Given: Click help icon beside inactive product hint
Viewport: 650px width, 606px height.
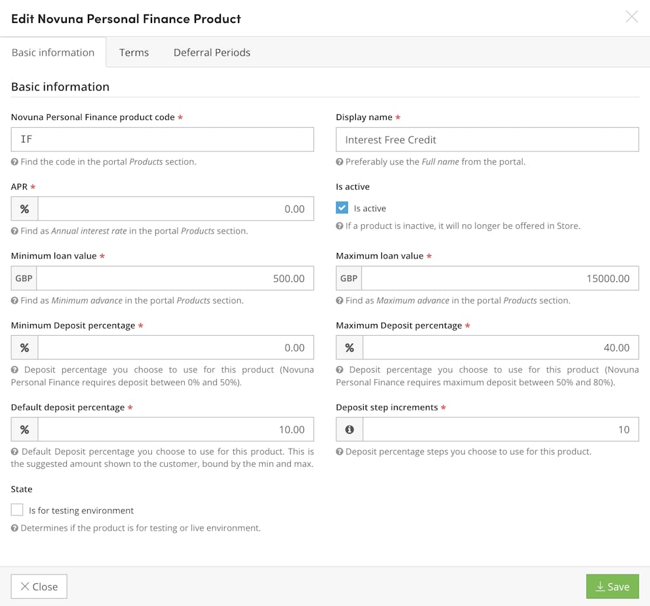Looking at the screenshot, I should (x=339, y=226).
